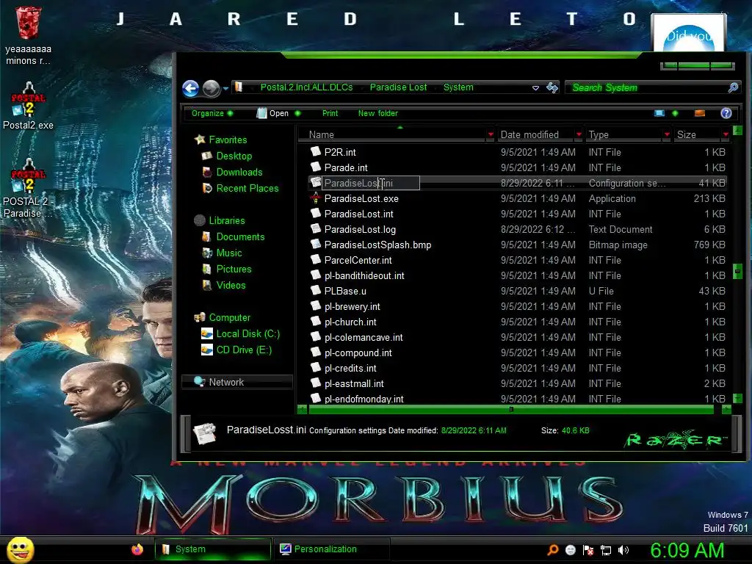
Task: Open the view options dropdown dot
Action: pyautogui.click(x=676, y=113)
